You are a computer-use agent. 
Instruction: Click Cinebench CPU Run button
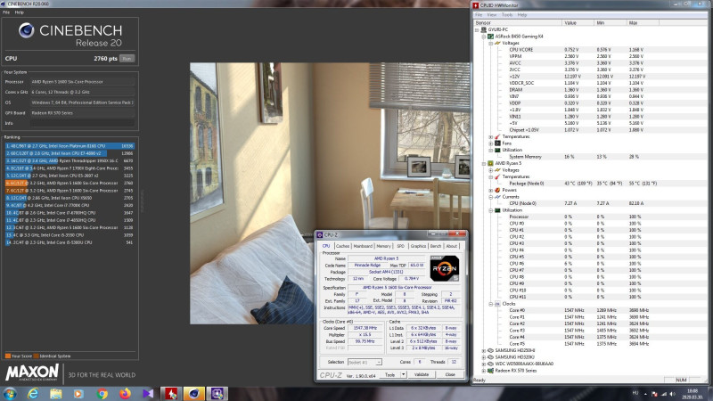(127, 59)
